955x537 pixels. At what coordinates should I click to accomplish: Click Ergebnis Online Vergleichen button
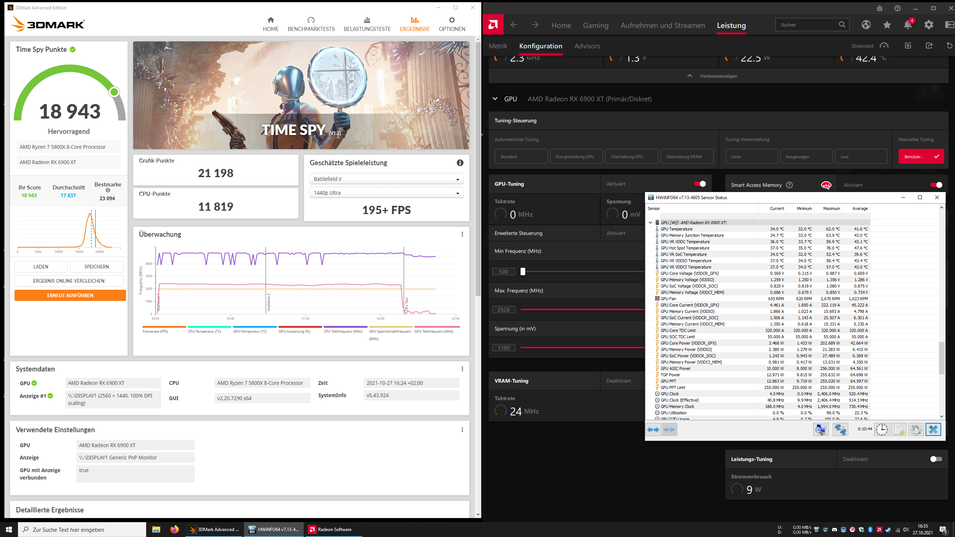coord(69,281)
